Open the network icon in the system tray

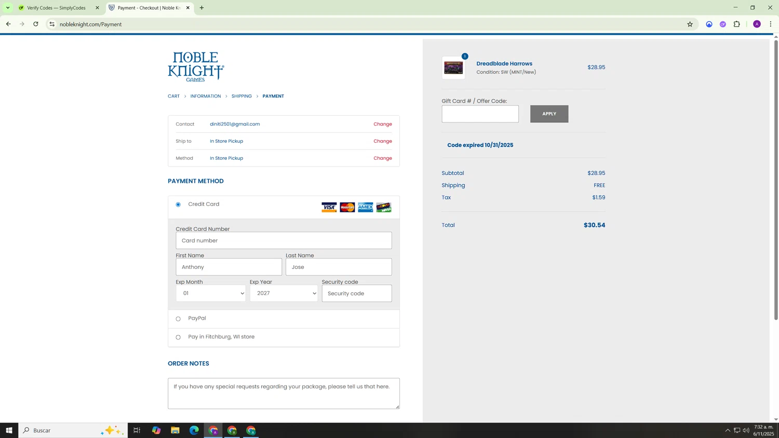(737, 430)
